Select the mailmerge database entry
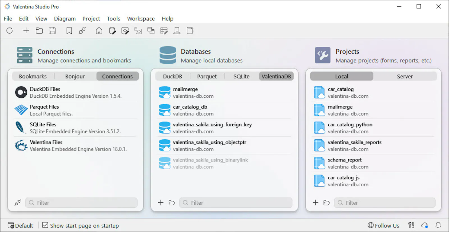 (224, 92)
